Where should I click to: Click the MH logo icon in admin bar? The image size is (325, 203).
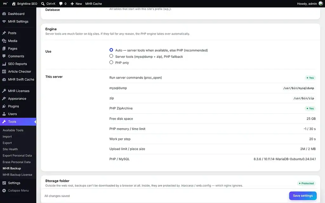pyautogui.click(x=5, y=4)
